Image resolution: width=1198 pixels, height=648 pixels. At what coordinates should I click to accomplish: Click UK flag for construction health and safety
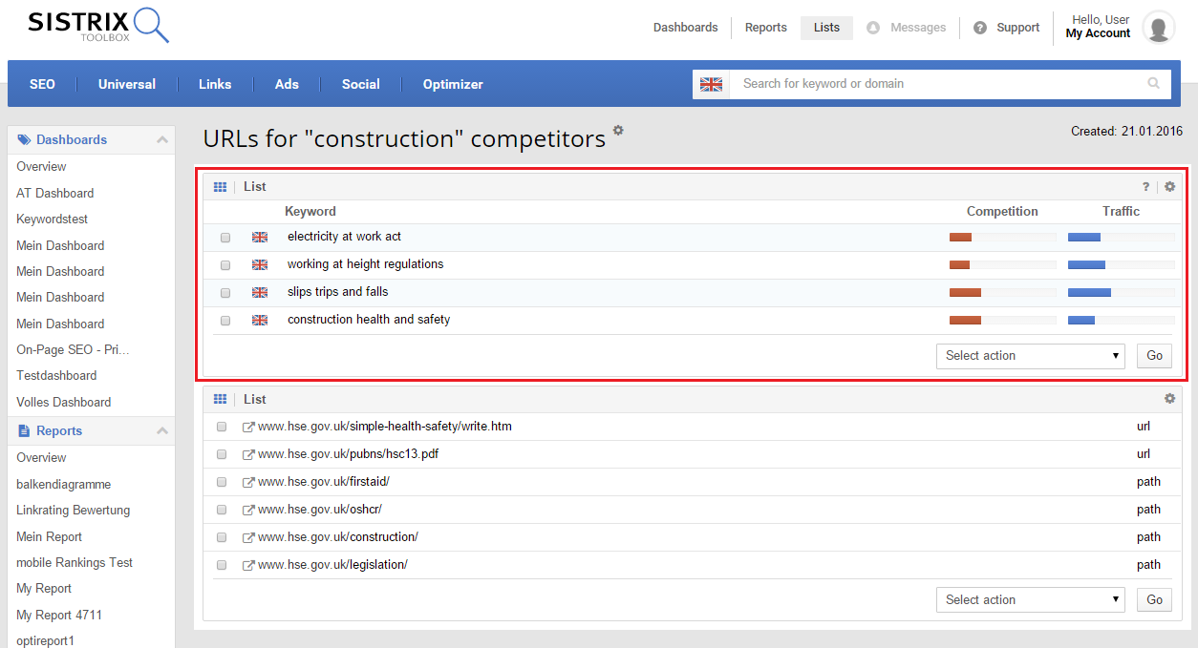[x=260, y=320]
